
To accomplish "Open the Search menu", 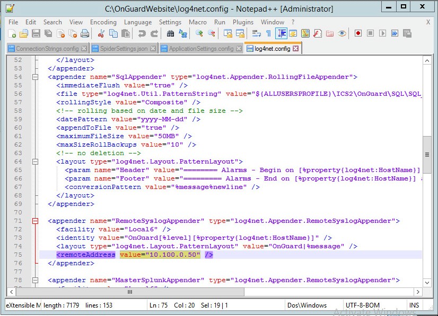I will [x=52, y=22].
